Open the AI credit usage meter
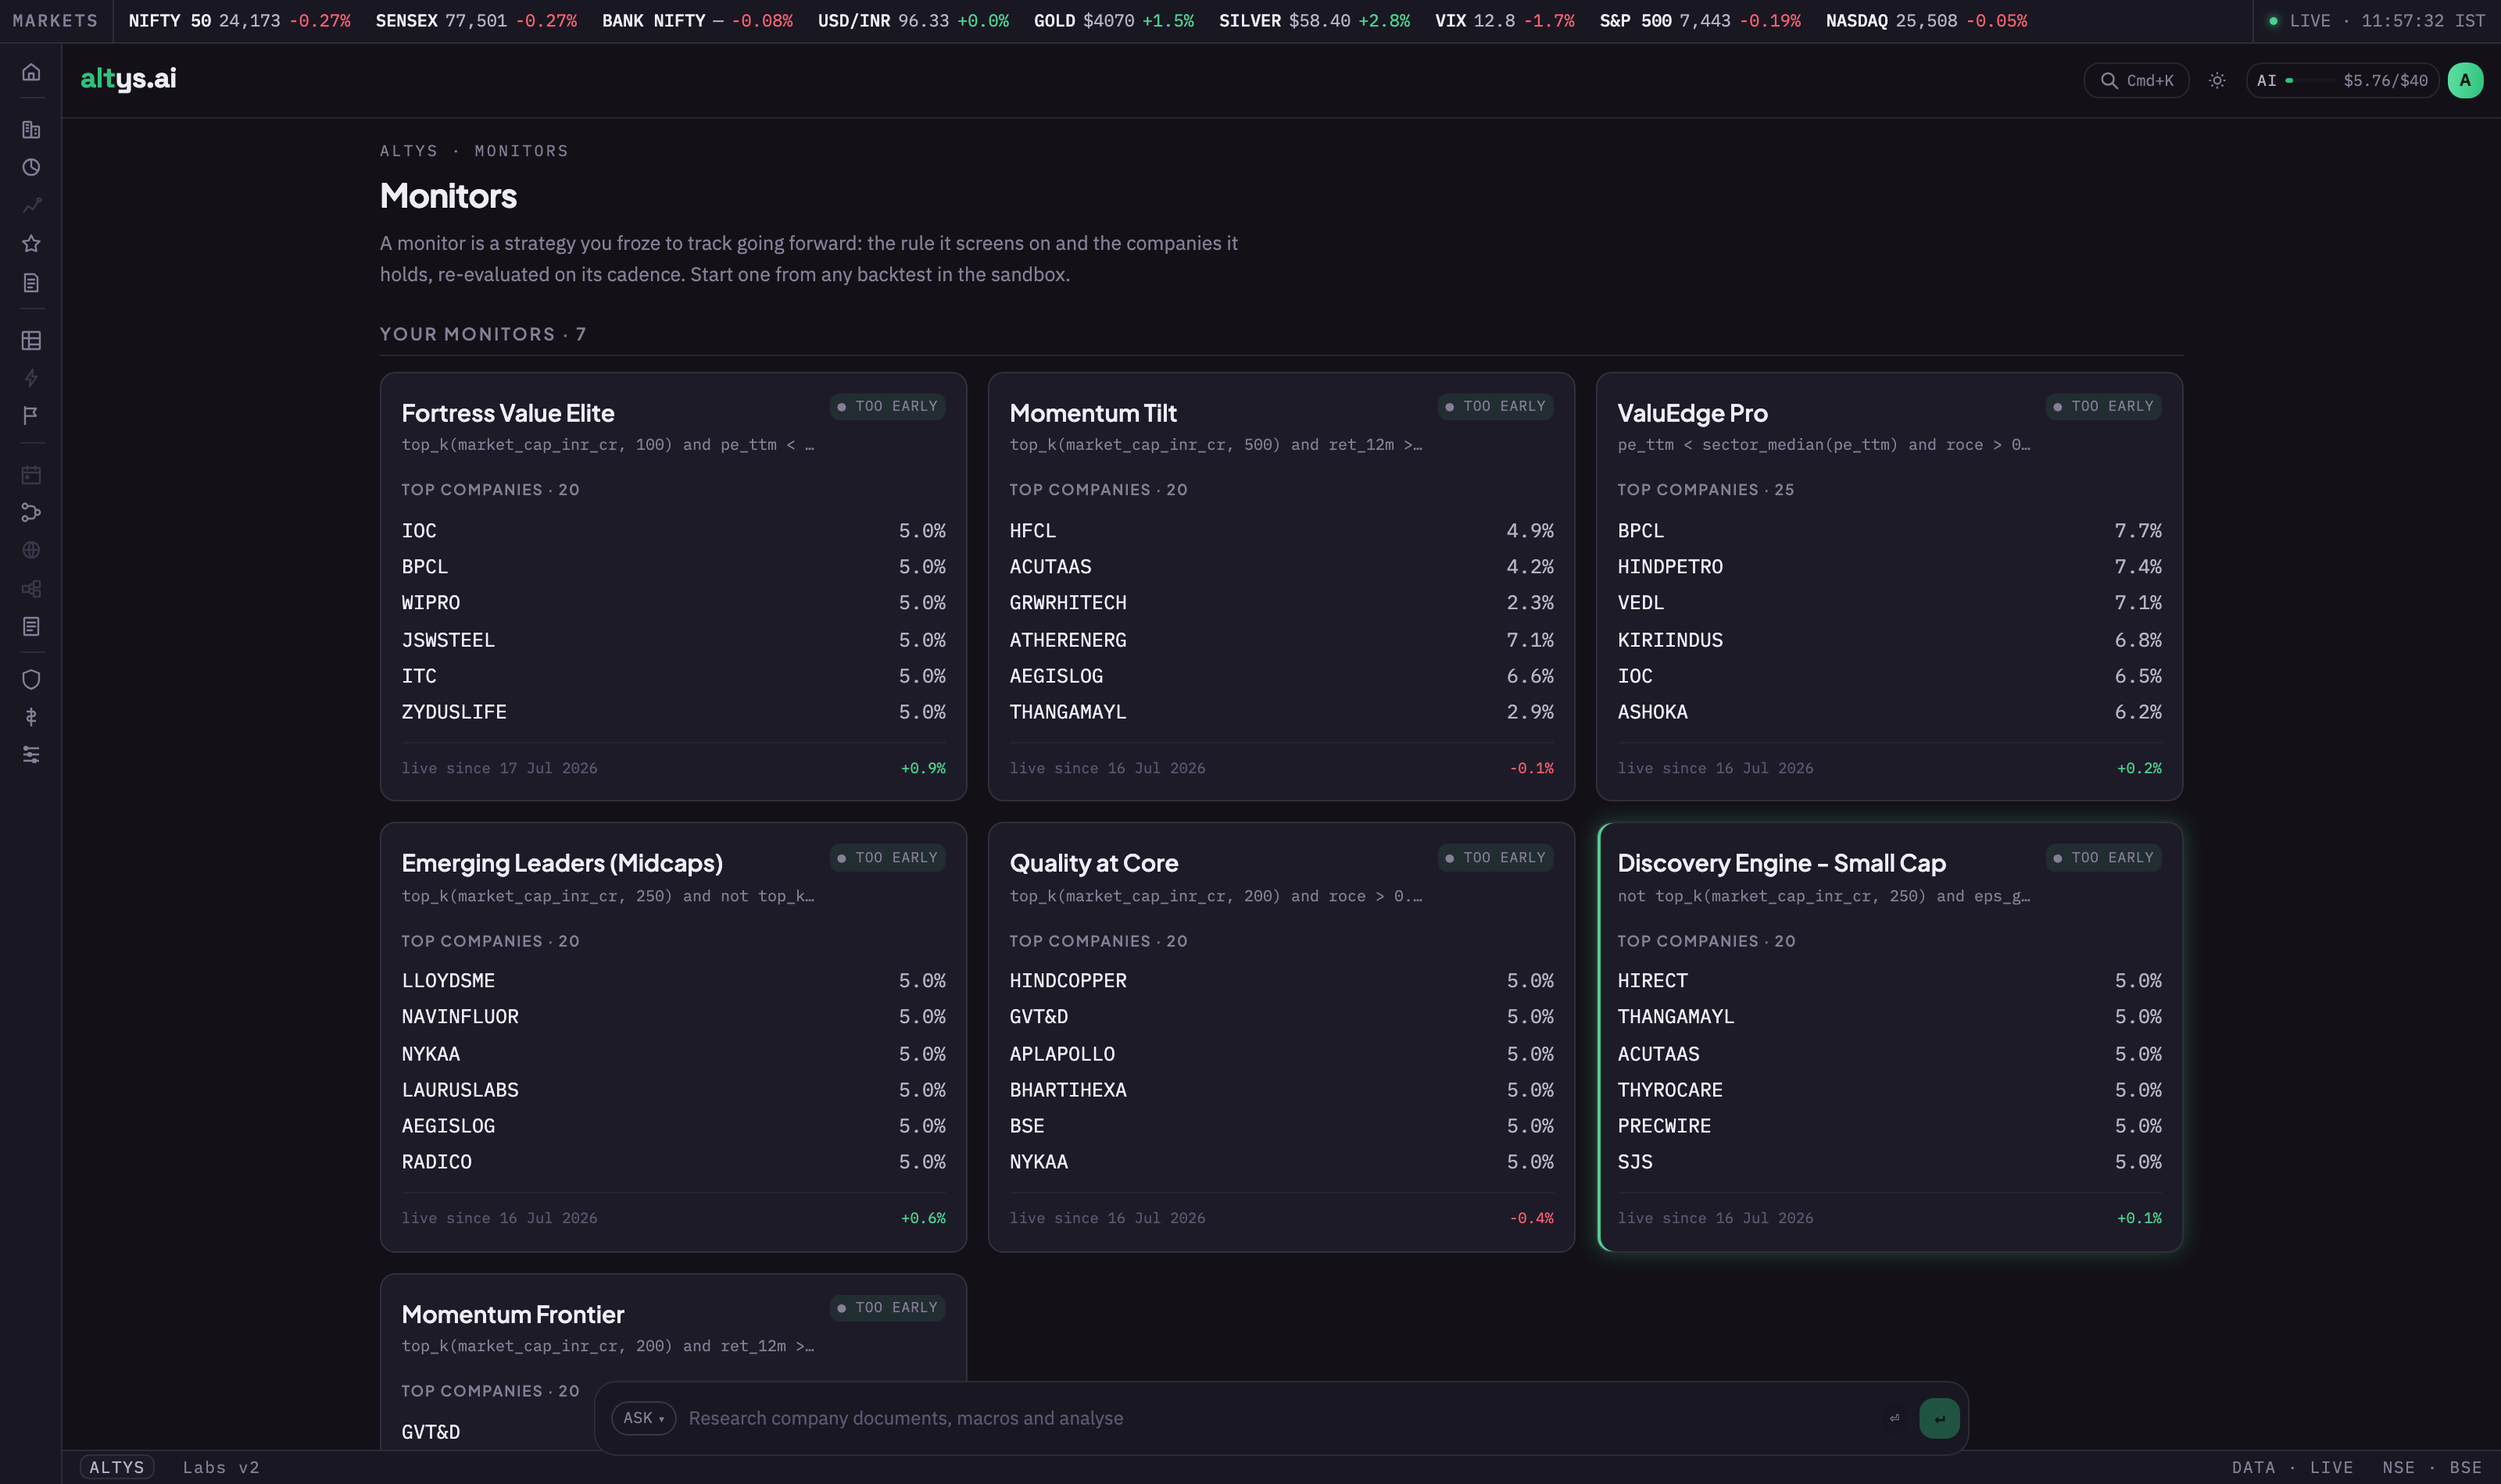Viewport: 2501px width, 1484px height. coord(2342,81)
